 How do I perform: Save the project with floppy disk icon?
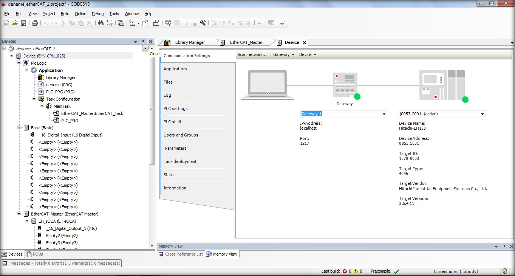tap(23, 23)
